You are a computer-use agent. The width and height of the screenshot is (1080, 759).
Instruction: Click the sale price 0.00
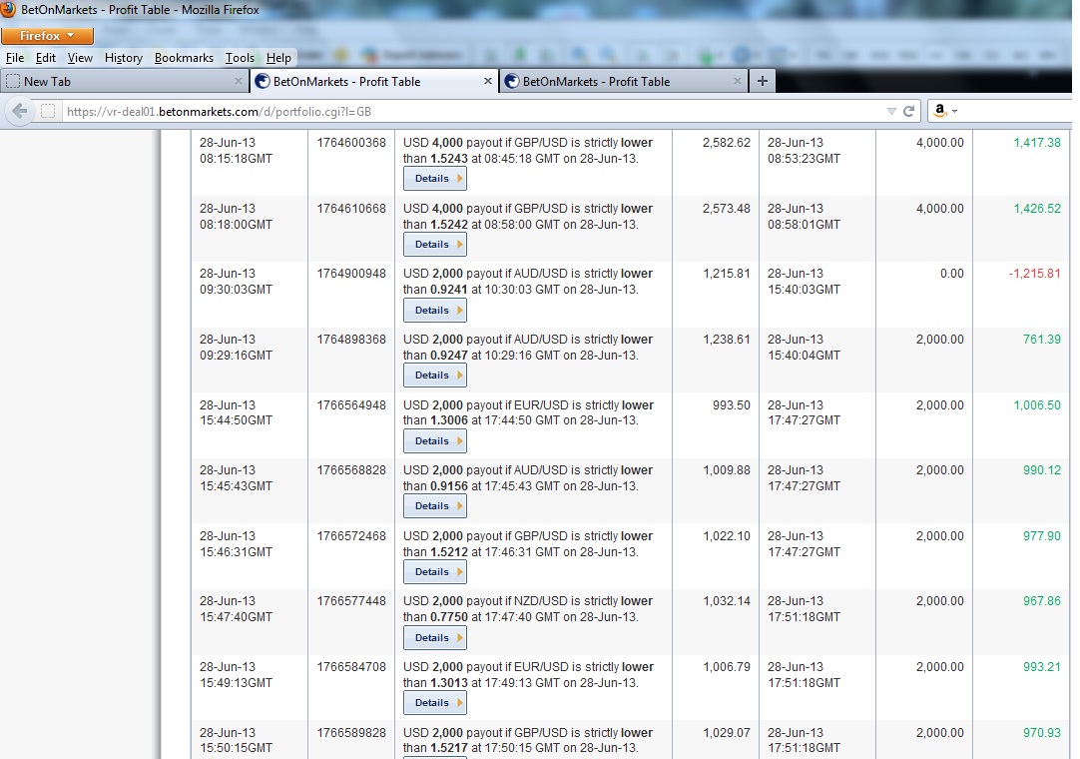coord(952,274)
